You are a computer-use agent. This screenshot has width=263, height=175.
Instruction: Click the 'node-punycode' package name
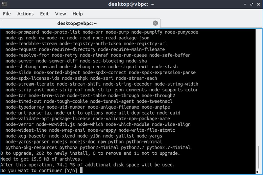(x=181, y=32)
